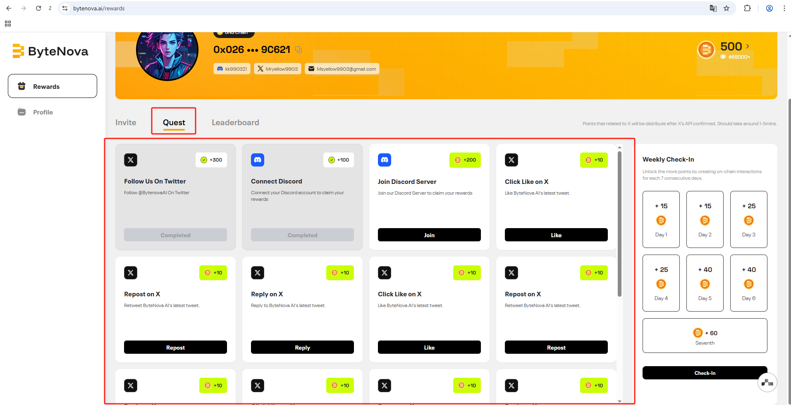The width and height of the screenshot is (791, 405).
Task: Click the ByteNova logo
Action: (x=50, y=51)
